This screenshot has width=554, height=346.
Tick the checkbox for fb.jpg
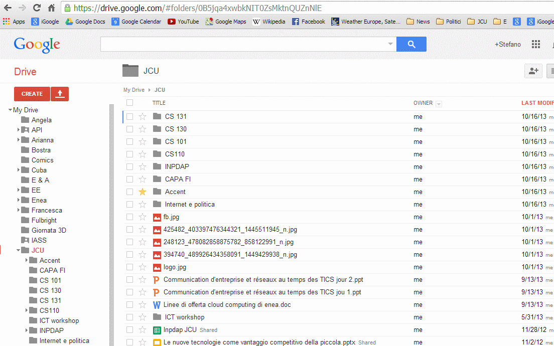130,217
